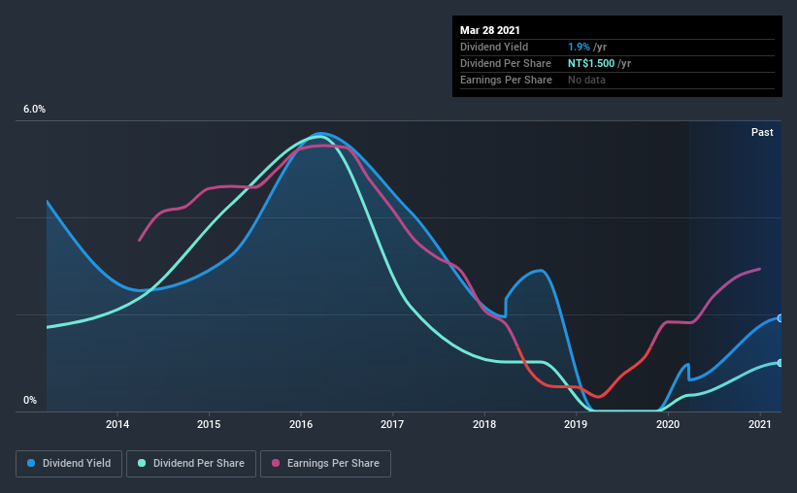The height and width of the screenshot is (493, 797).
Task: Click the 2020 x-axis label
Action: pyautogui.click(x=668, y=424)
